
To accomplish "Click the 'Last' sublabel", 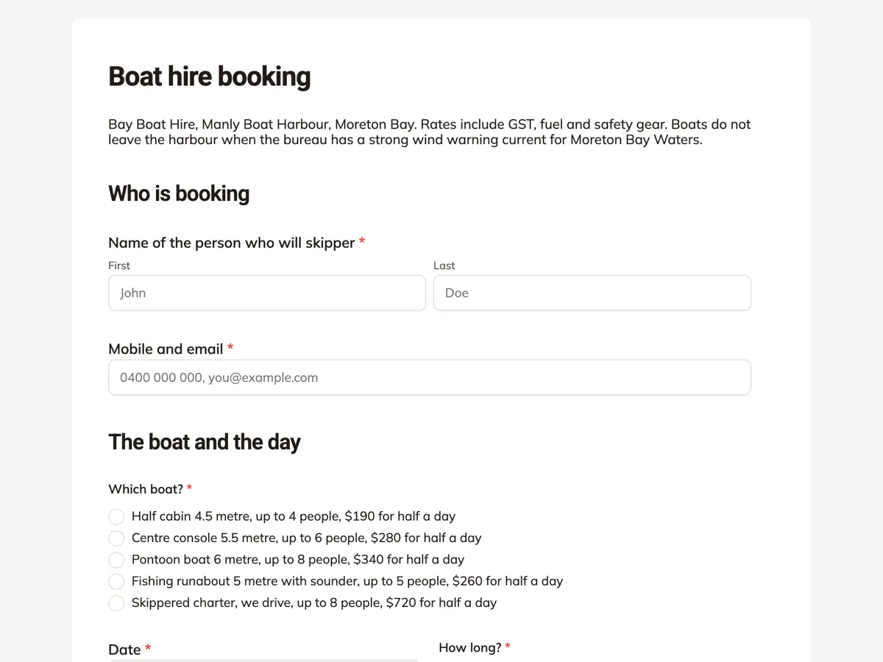I will (x=444, y=266).
